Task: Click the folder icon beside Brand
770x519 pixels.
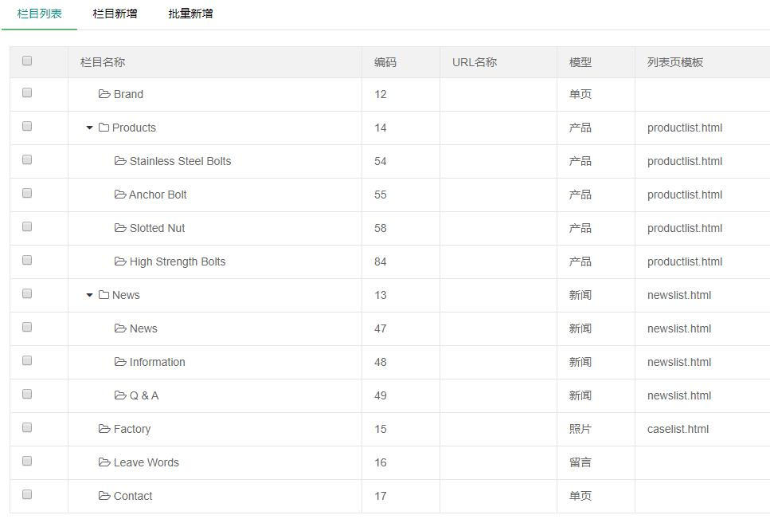Action: click(104, 94)
